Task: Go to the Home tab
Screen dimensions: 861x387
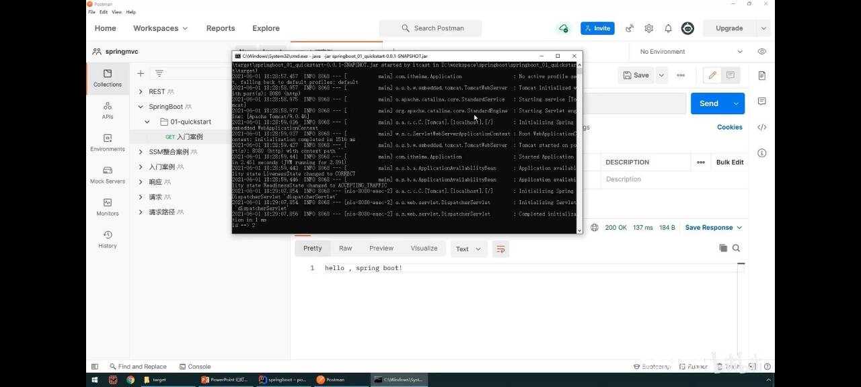Action: click(x=106, y=28)
